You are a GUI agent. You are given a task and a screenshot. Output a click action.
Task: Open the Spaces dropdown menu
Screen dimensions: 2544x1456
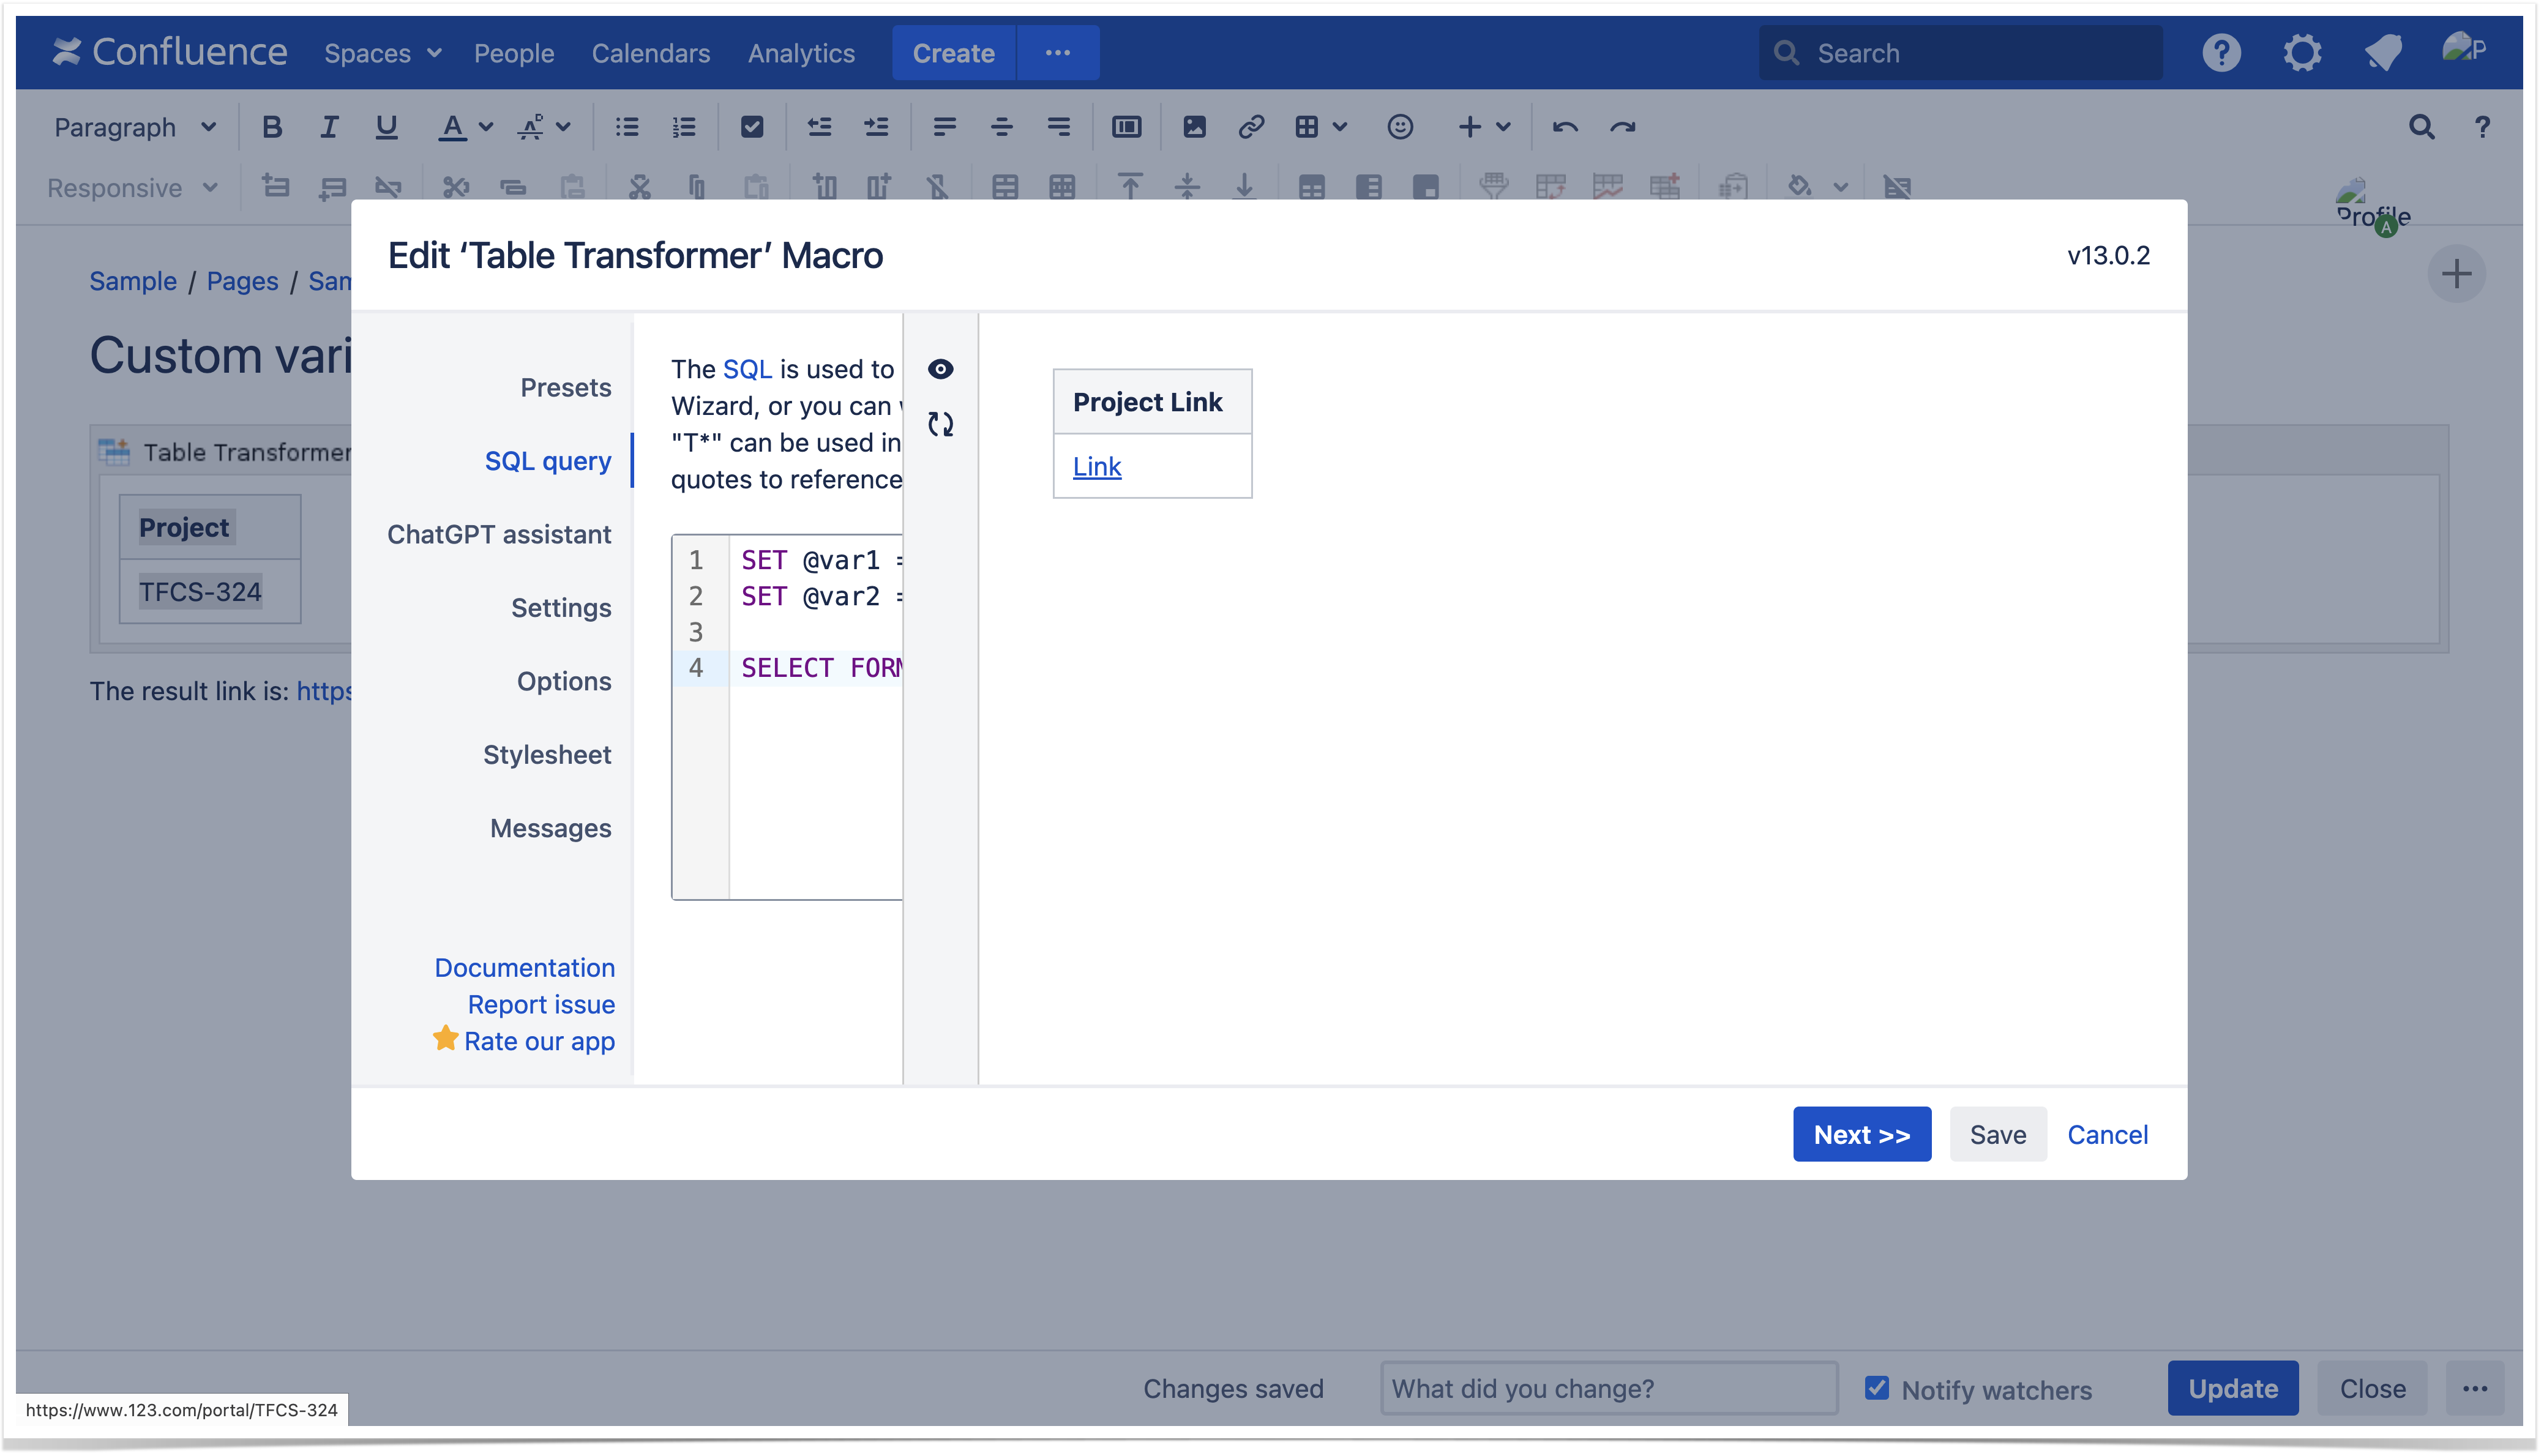382,53
